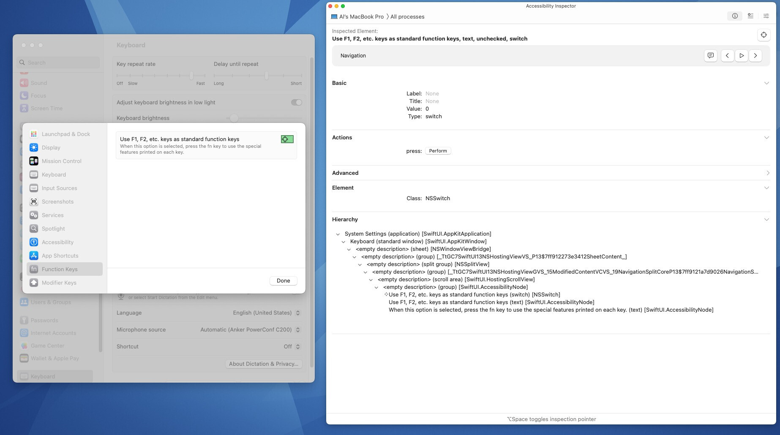Screen dimensions: 780x435
Task: Perform press action on the inspected switch
Action: click(x=438, y=150)
